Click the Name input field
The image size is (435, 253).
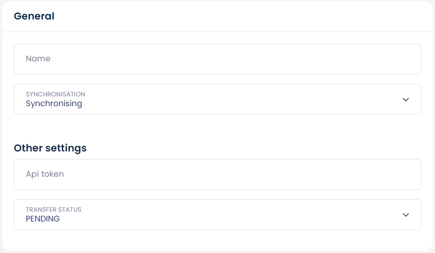pos(217,59)
